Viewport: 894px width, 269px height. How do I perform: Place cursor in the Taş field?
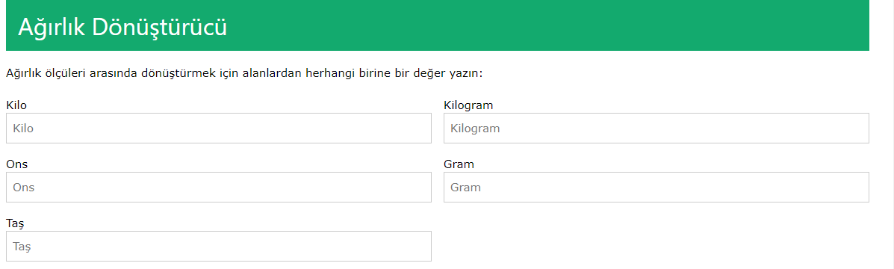tap(218, 246)
